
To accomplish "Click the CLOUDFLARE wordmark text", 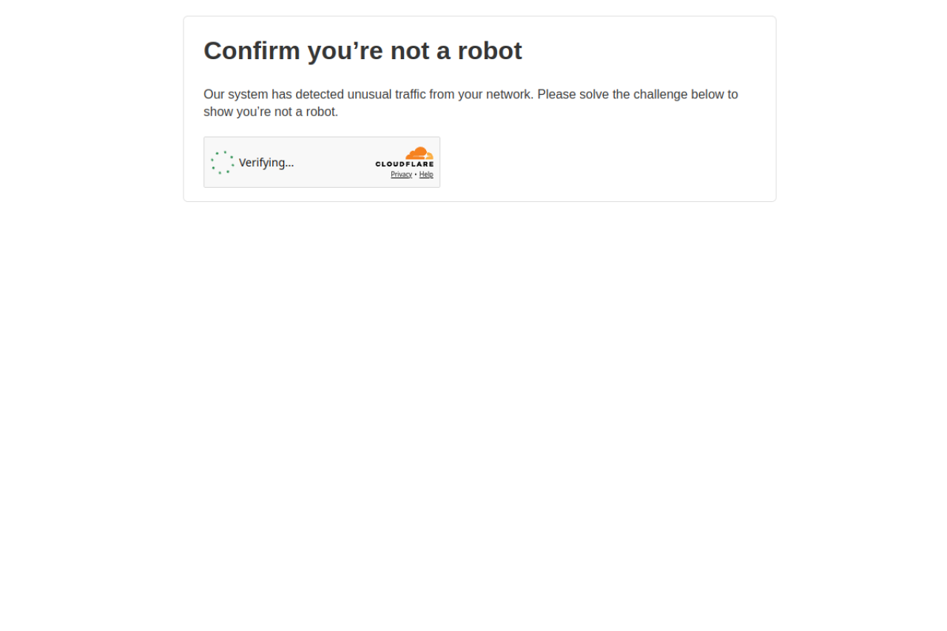I will click(x=405, y=164).
